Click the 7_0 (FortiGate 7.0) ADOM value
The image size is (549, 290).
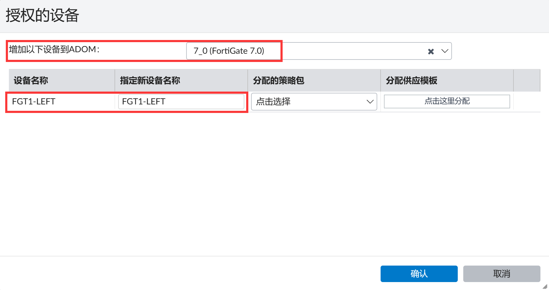pyautogui.click(x=229, y=51)
